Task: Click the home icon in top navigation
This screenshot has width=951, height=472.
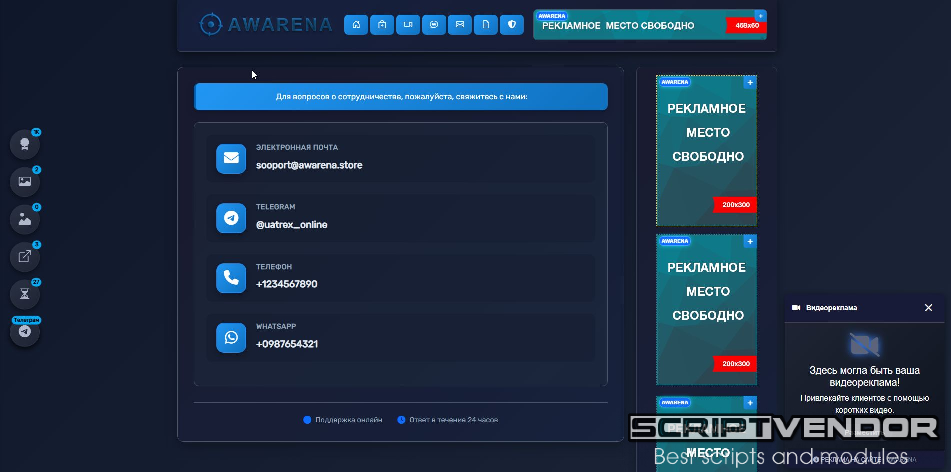Action: [x=356, y=25]
